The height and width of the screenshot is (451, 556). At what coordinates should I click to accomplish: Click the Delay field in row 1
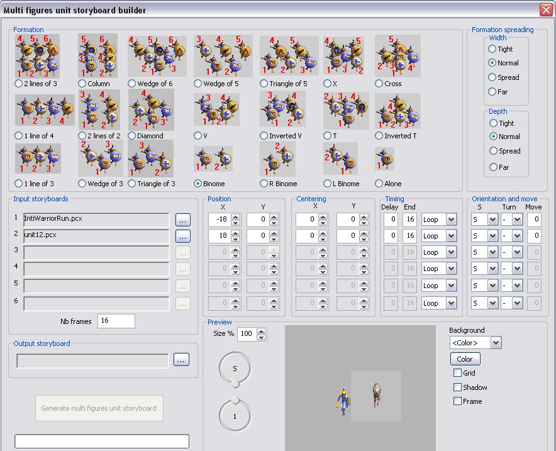coord(391,220)
